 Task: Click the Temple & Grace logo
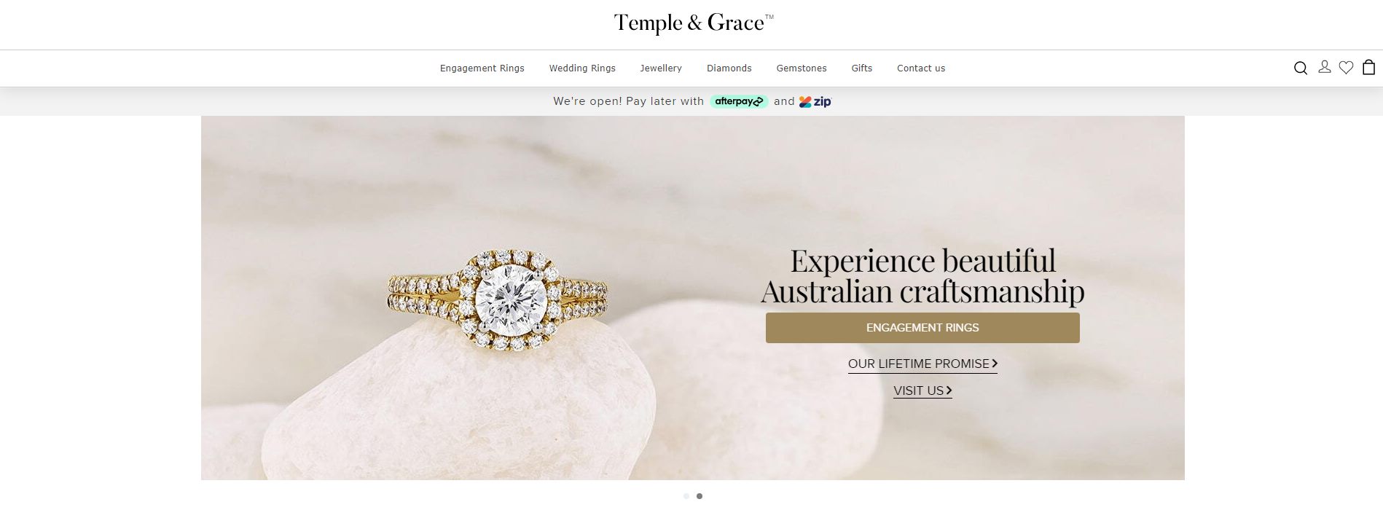[x=693, y=23]
